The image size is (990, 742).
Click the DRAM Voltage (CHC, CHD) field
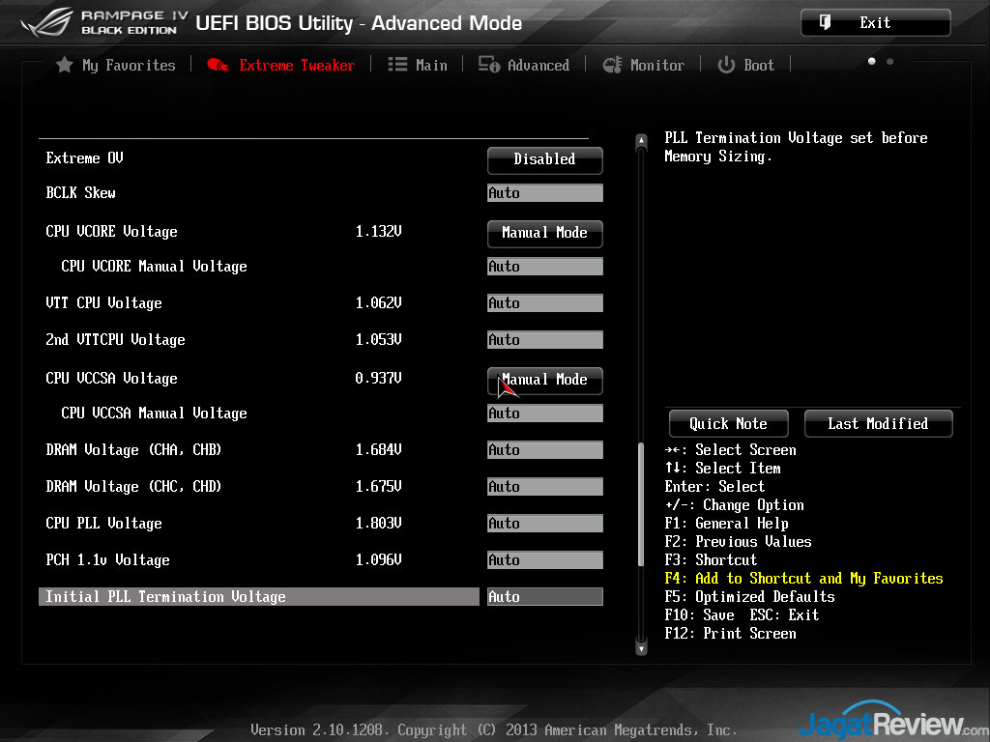[545, 487]
